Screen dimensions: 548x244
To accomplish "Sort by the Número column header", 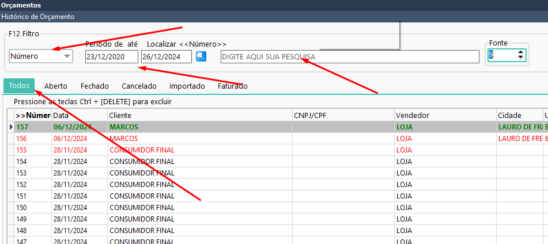I will point(33,115).
